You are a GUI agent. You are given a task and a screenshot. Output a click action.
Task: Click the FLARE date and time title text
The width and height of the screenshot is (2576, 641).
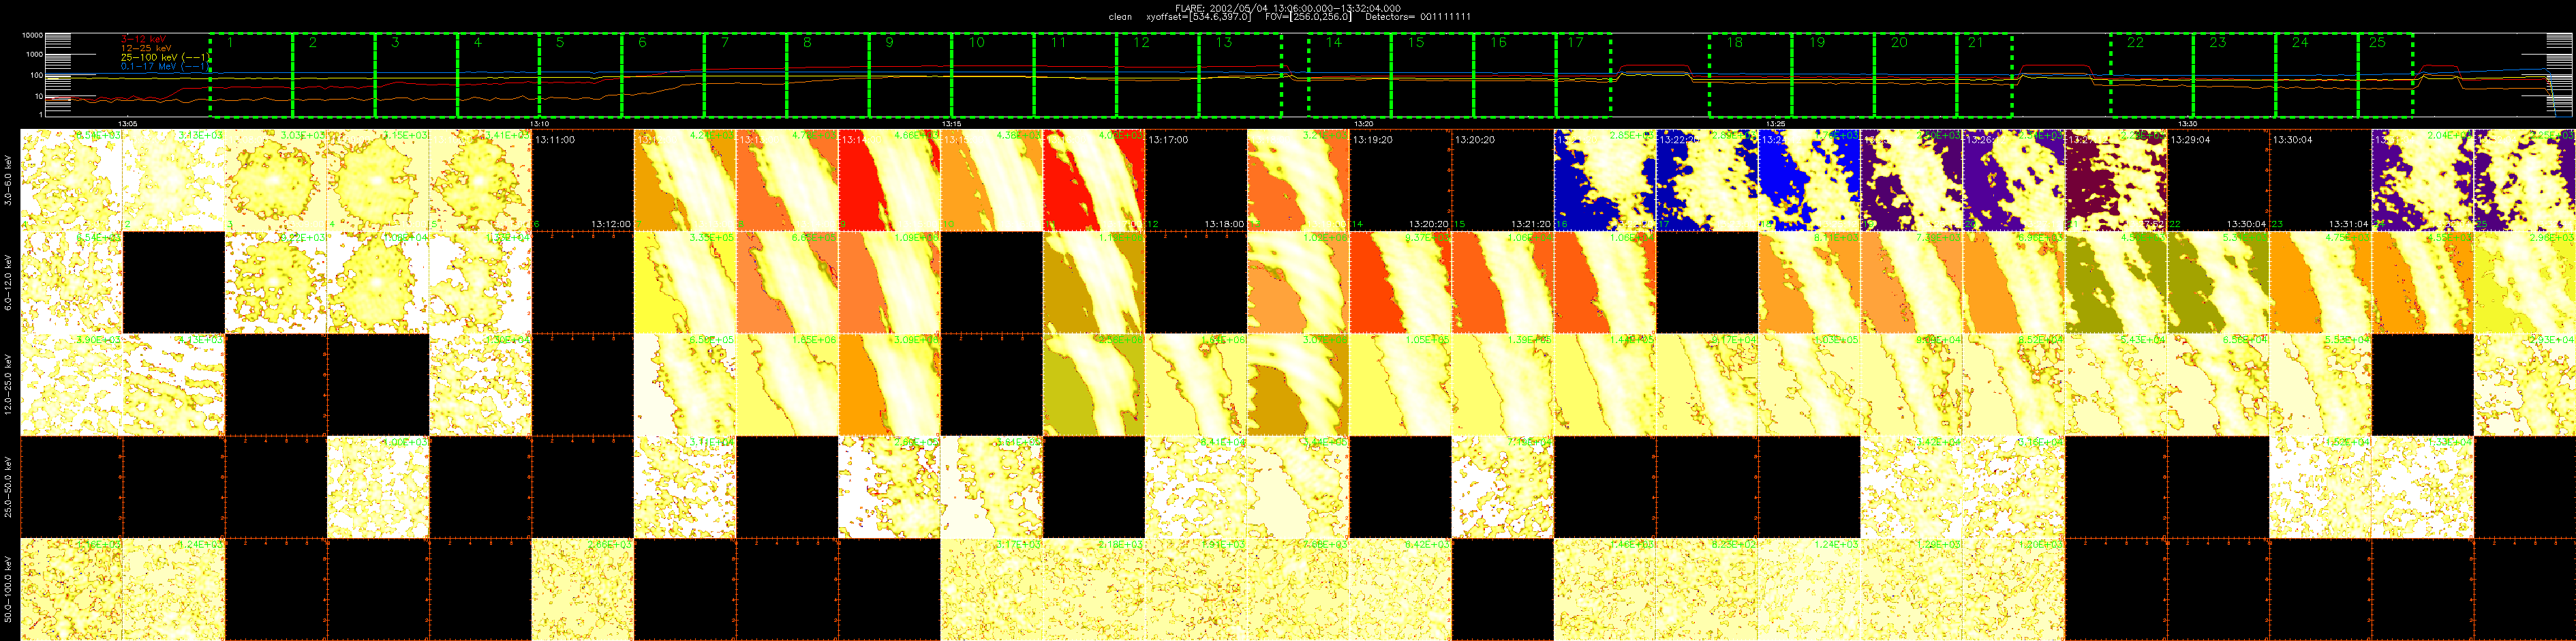pyautogui.click(x=1287, y=8)
